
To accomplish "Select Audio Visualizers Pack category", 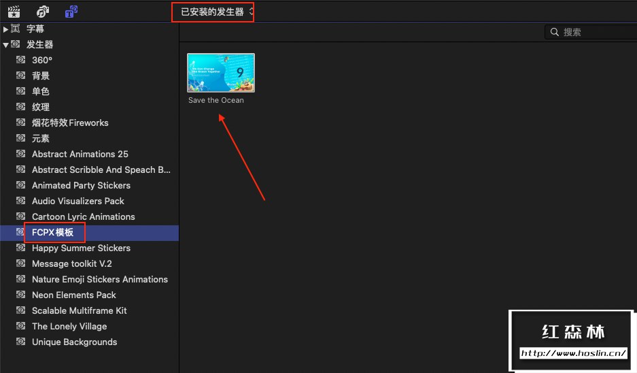I will [x=89, y=201].
